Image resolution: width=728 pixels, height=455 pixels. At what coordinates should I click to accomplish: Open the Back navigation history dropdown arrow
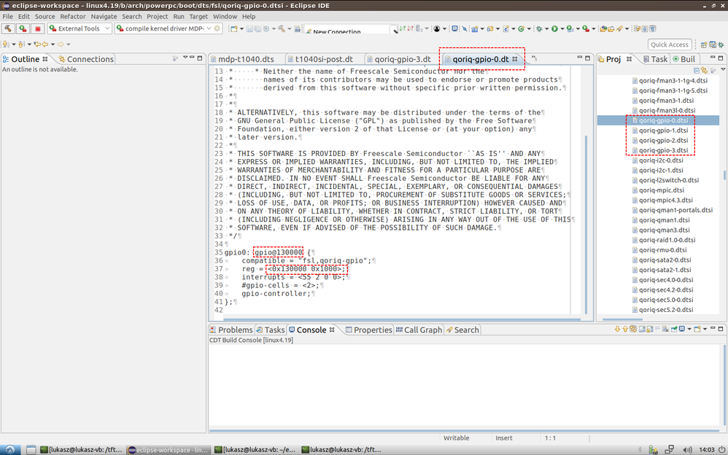pos(53,44)
